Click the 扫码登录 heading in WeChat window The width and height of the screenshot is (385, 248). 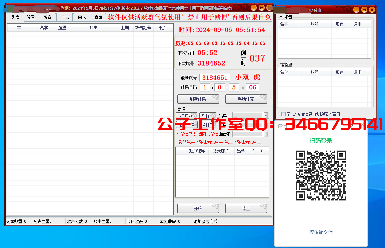click(321, 141)
